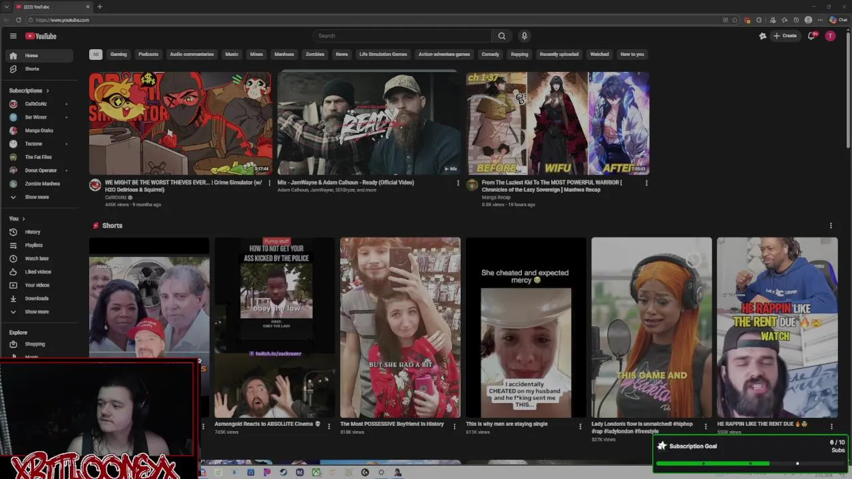The image size is (852, 479).
Task: Open options for Crime Simulator video
Action: tap(269, 183)
